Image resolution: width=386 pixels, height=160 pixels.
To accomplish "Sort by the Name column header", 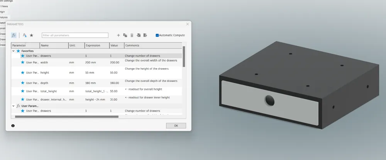I will point(54,45).
